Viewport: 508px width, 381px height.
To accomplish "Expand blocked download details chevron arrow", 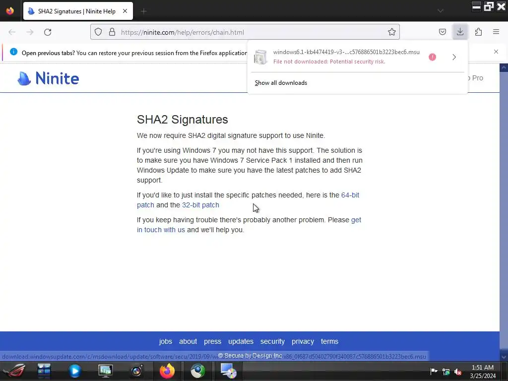I will click(454, 57).
